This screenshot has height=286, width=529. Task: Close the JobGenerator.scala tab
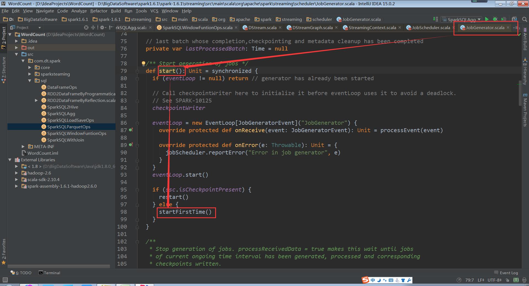coord(508,27)
